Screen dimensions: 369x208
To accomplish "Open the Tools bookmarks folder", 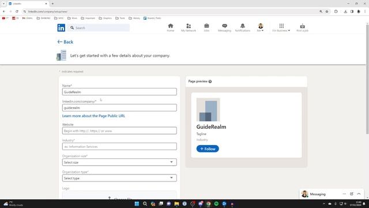I will (x=120, y=18).
